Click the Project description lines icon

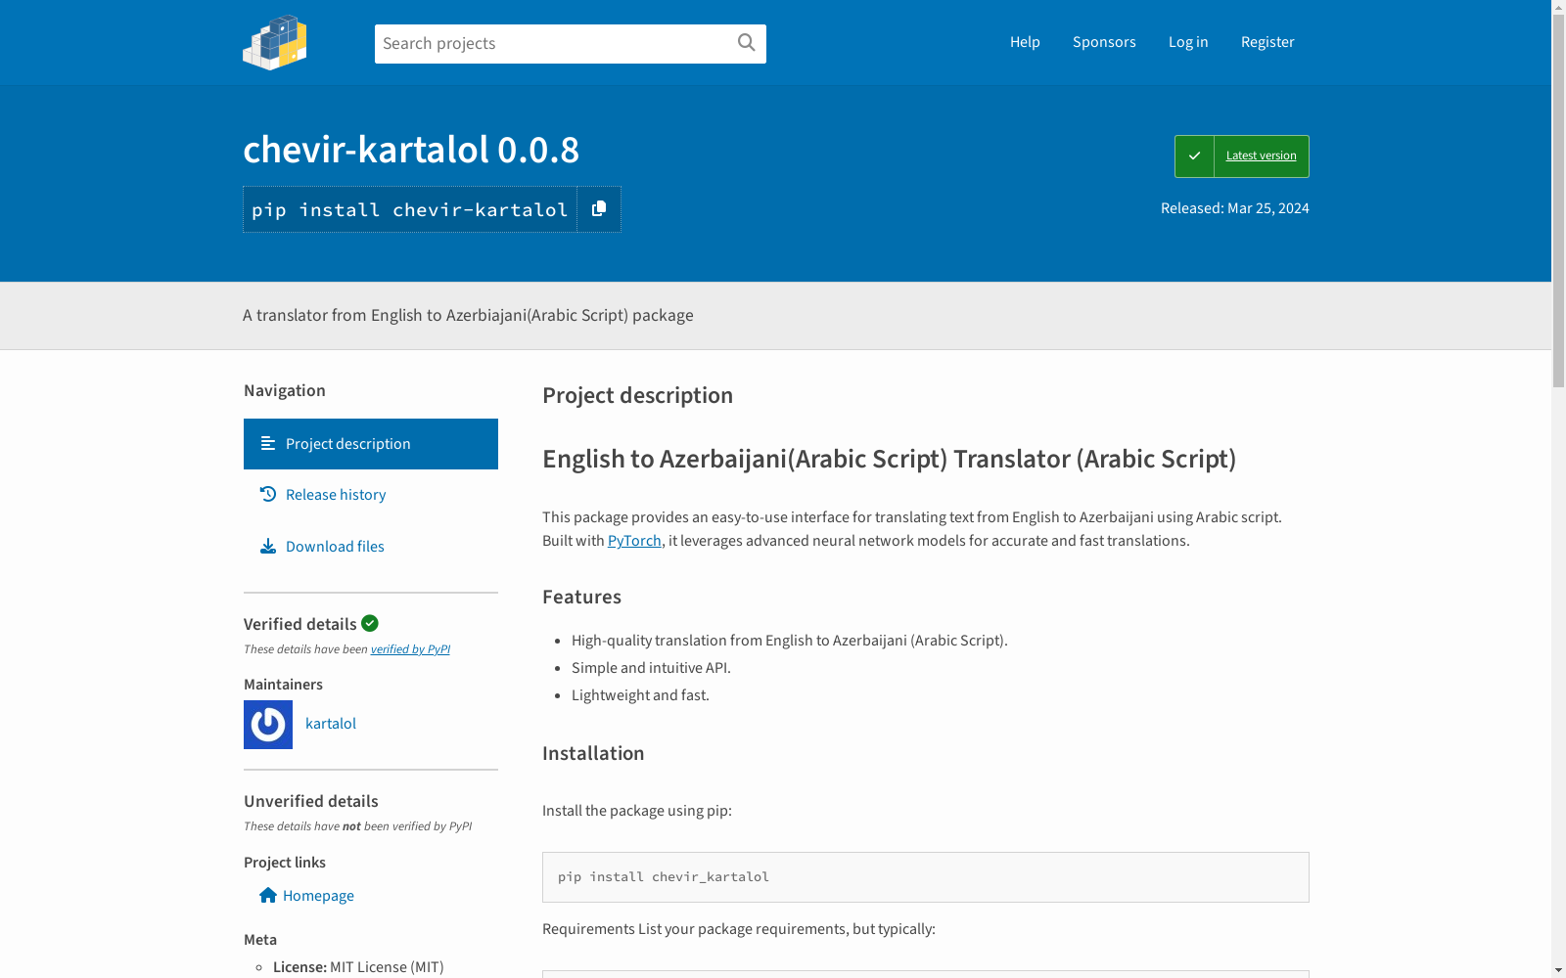pyautogui.click(x=268, y=443)
